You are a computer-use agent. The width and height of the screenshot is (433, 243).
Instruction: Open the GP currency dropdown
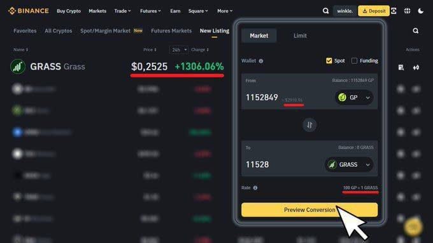(x=354, y=98)
